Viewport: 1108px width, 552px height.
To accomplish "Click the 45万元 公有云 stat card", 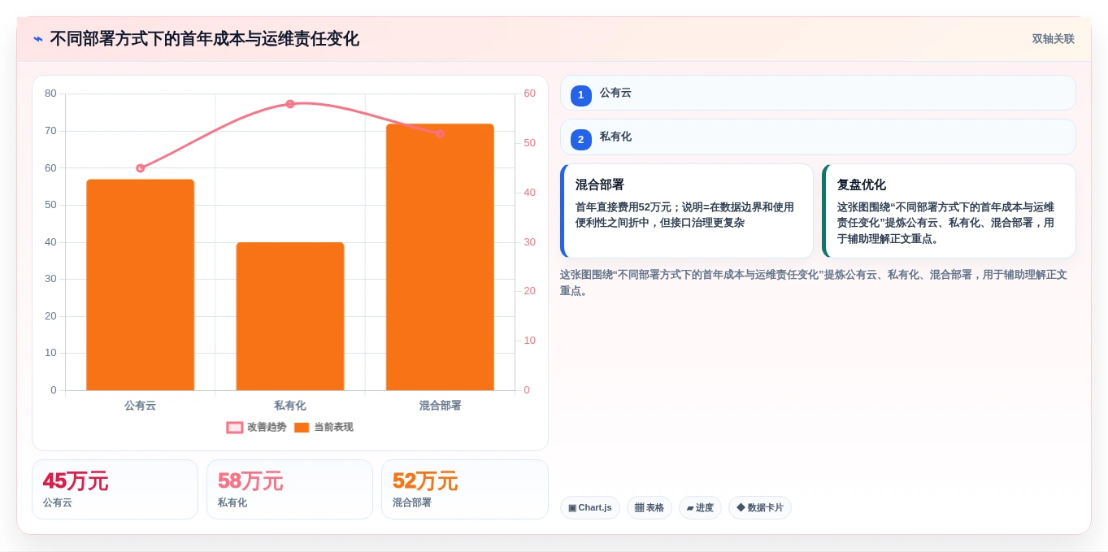I will 115,489.
